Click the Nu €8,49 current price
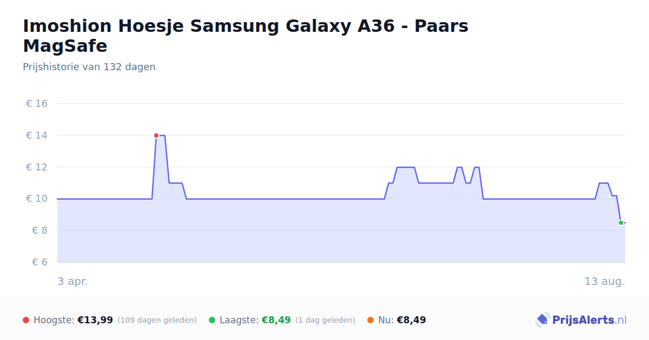 pyautogui.click(x=411, y=320)
